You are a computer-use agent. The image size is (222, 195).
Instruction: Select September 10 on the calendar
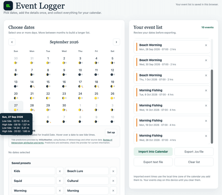[80, 72]
